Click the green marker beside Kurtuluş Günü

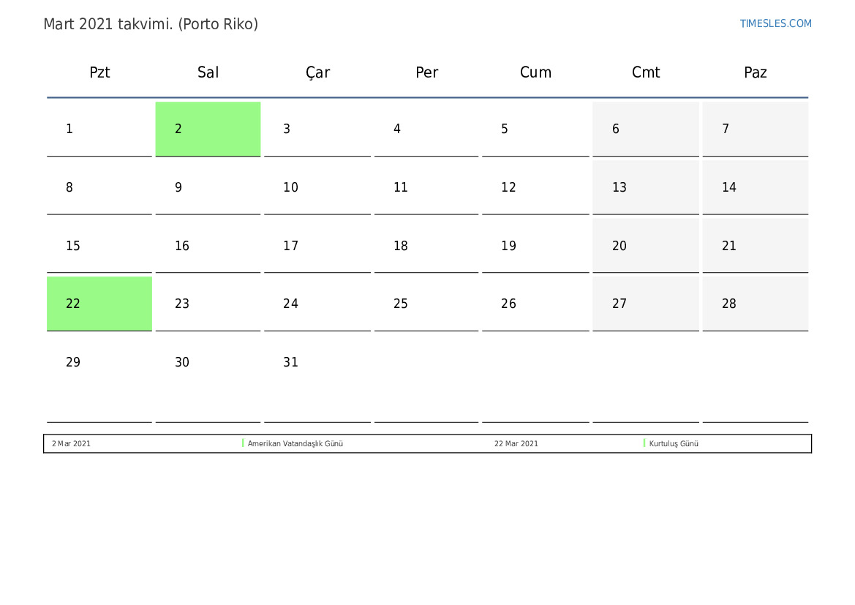click(x=644, y=443)
